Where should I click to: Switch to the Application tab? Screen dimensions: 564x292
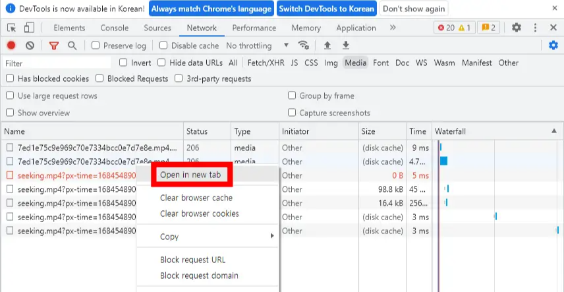356,28
